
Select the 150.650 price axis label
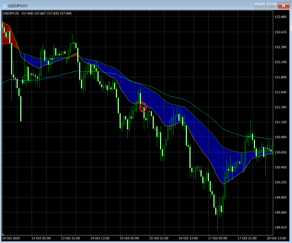(280, 152)
